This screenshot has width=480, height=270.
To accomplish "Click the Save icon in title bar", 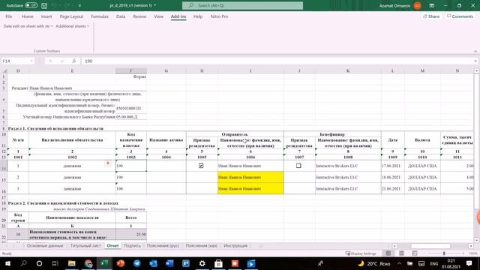I will click(x=44, y=5).
